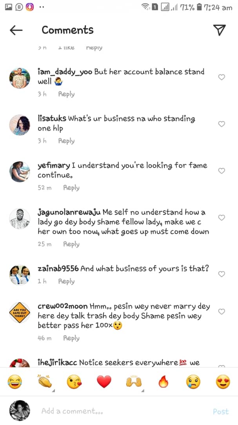
Task: Open crew002moon's profile picture
Action: 20,313
